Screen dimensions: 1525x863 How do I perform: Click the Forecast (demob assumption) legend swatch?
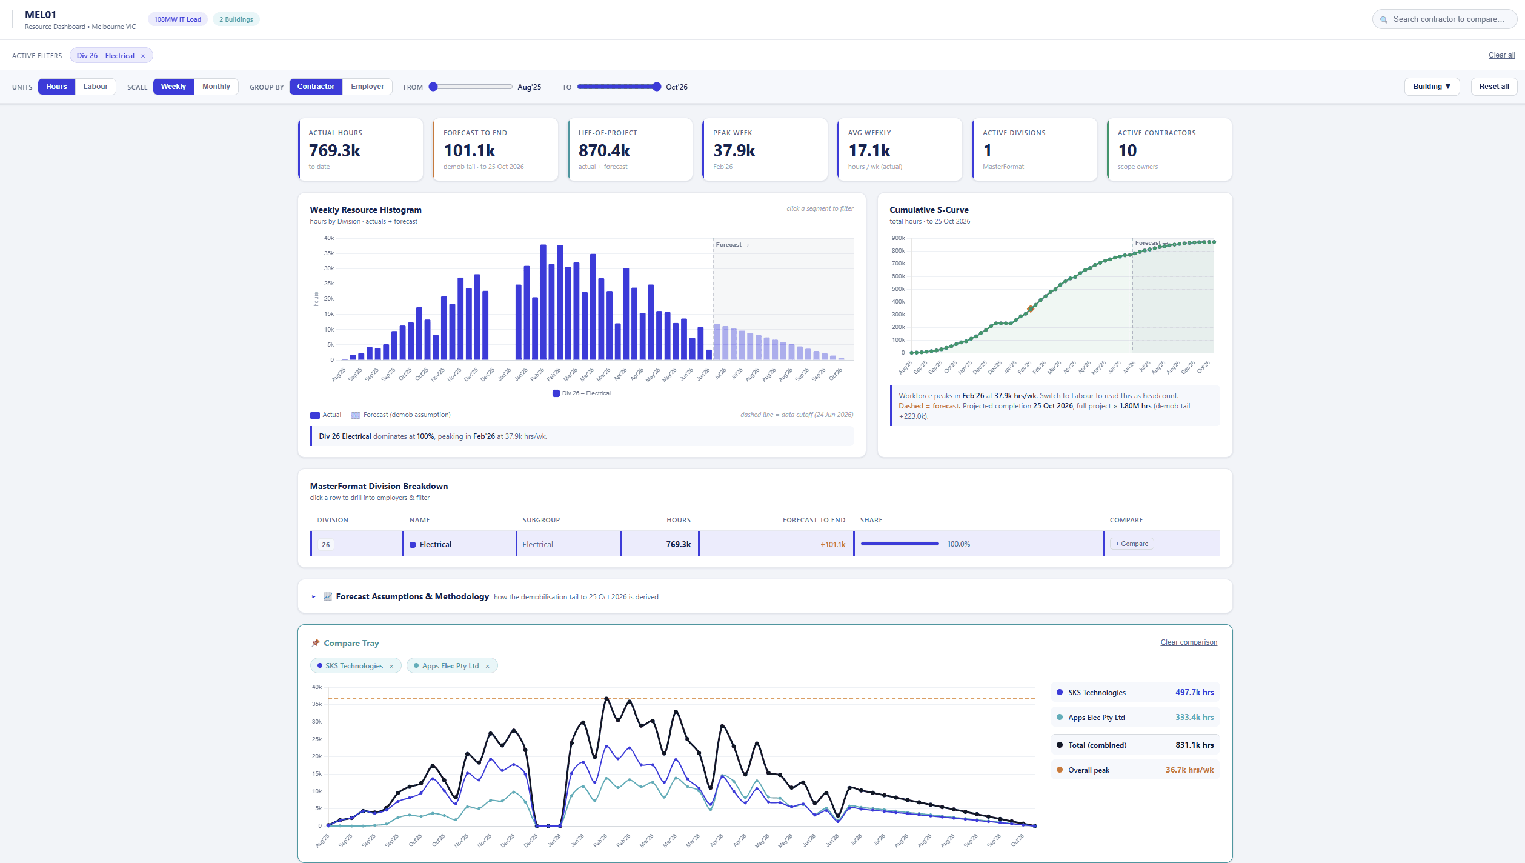(x=356, y=415)
